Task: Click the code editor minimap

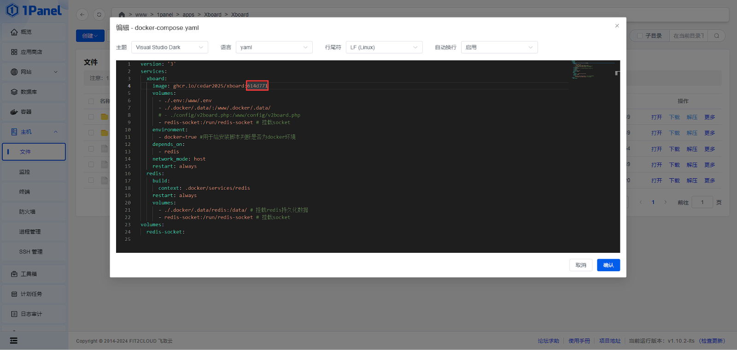Action: pos(592,70)
